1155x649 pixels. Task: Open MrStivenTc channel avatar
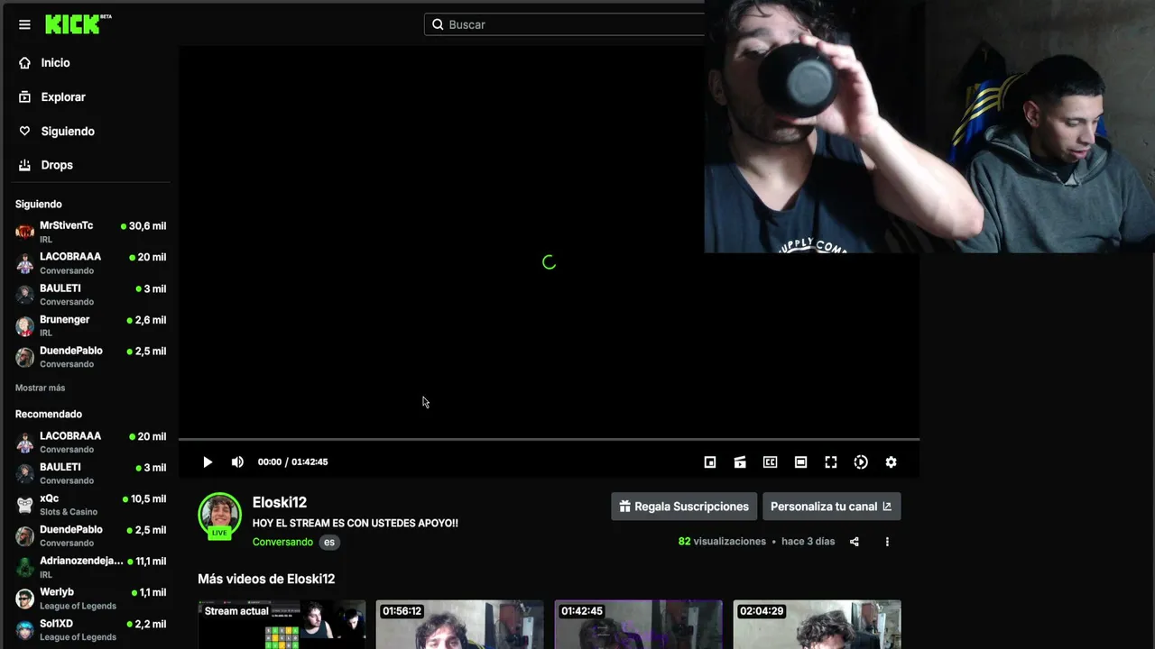pyautogui.click(x=25, y=233)
